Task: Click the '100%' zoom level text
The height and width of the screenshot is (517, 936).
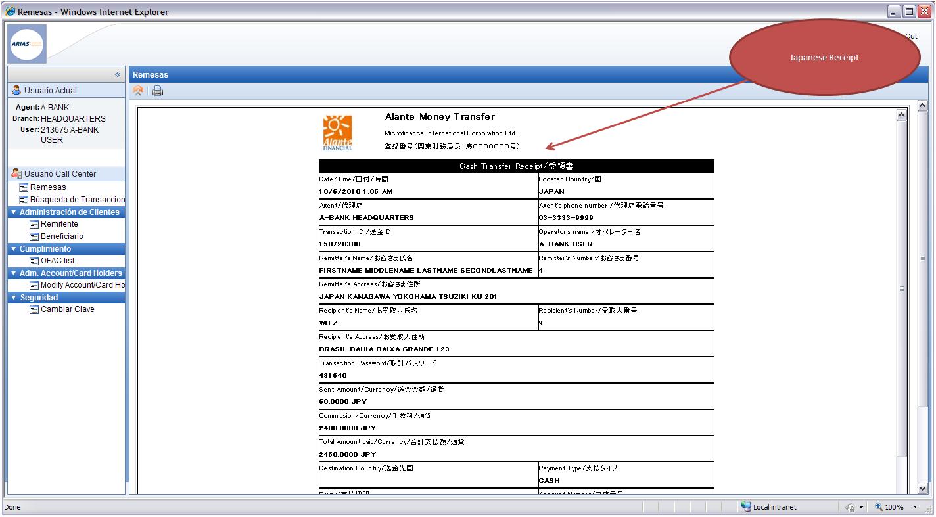Action: [x=894, y=507]
